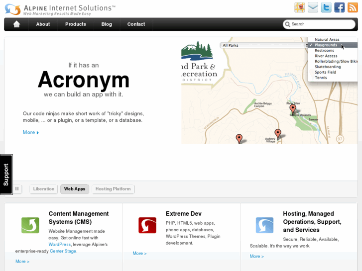Click the Content Management Systems (CMS) heading

point(79,218)
